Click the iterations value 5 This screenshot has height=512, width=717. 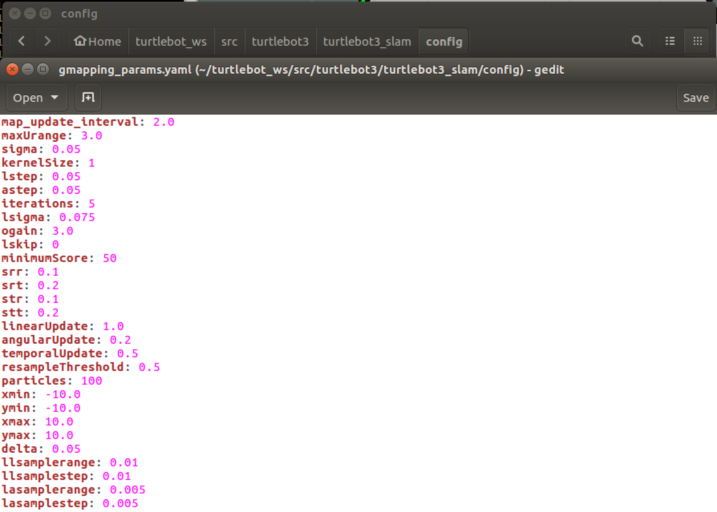pos(92,204)
